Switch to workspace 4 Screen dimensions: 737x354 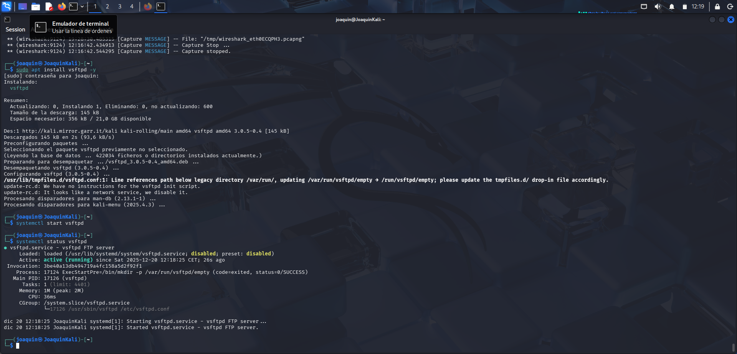[132, 6]
